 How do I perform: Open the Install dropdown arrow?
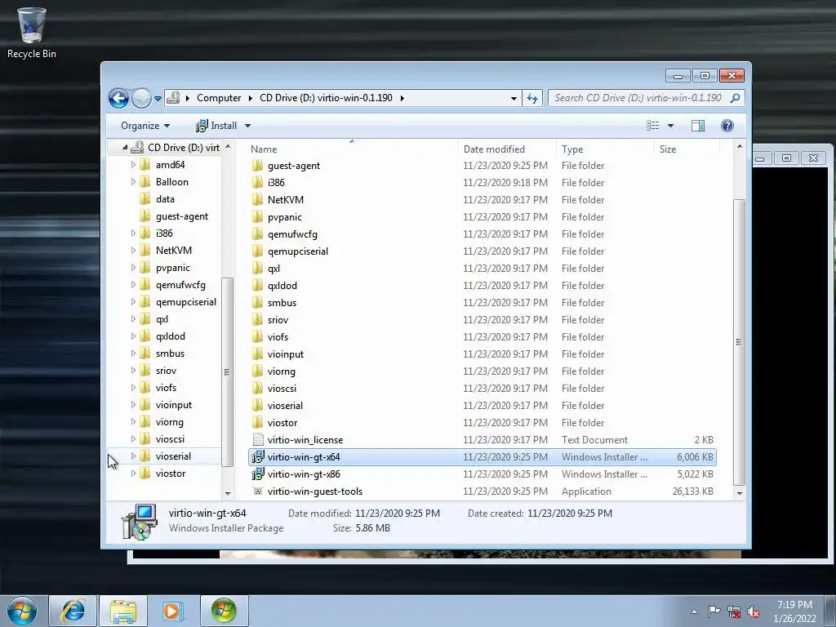[248, 126]
